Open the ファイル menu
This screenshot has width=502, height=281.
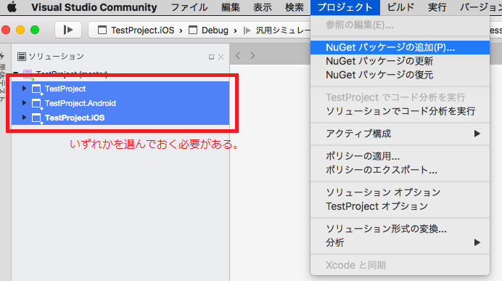[189, 7]
